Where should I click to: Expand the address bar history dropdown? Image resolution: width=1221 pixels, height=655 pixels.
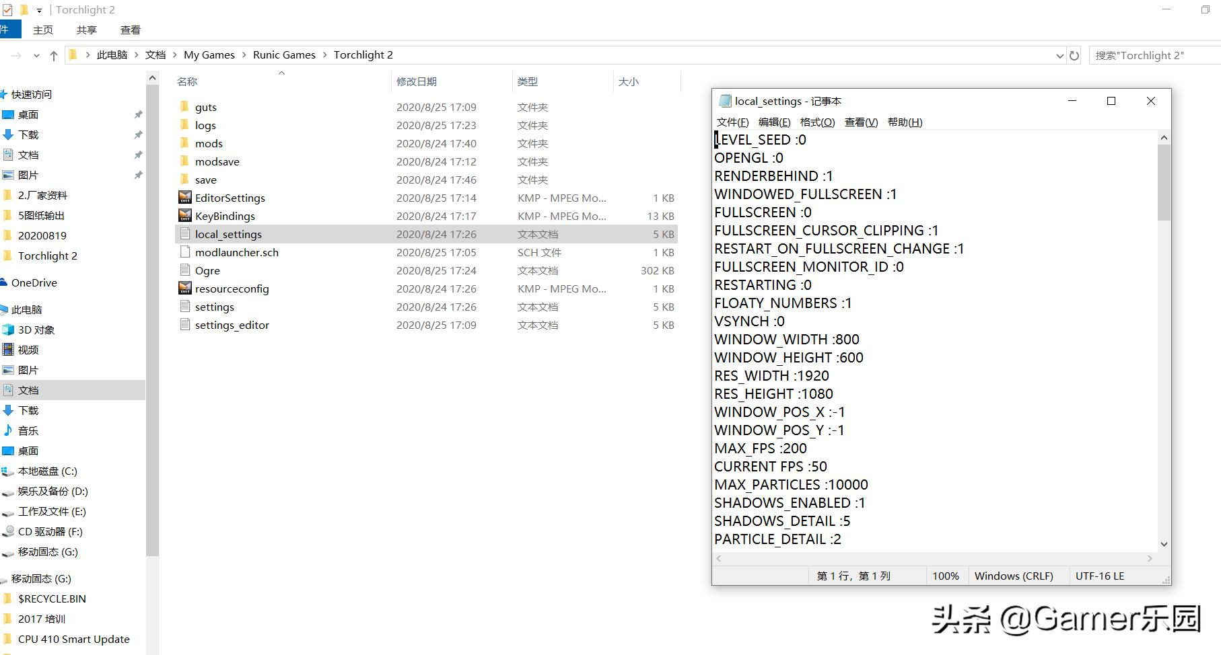coord(1059,56)
